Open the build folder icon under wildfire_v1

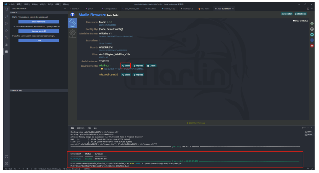click(x=102, y=69)
